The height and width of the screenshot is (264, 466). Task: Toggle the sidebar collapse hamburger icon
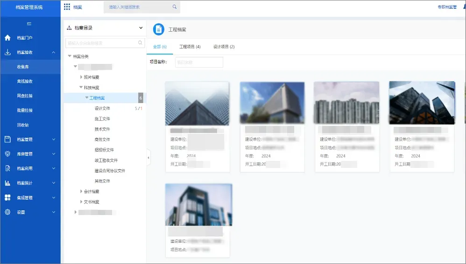click(x=29, y=24)
